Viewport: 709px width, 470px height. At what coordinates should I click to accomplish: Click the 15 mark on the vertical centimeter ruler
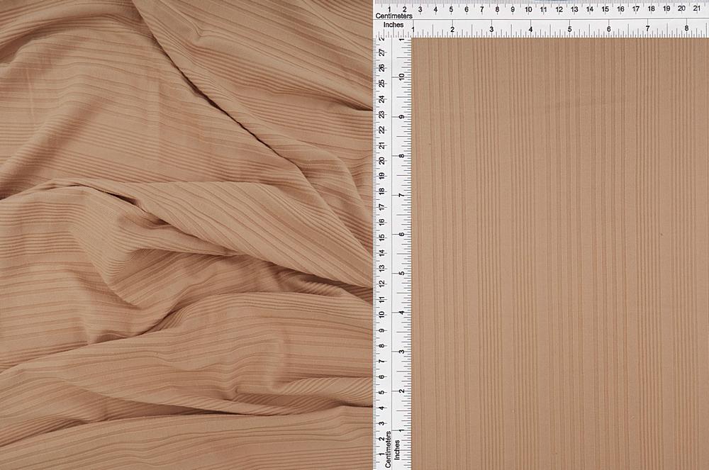pyautogui.click(x=382, y=237)
